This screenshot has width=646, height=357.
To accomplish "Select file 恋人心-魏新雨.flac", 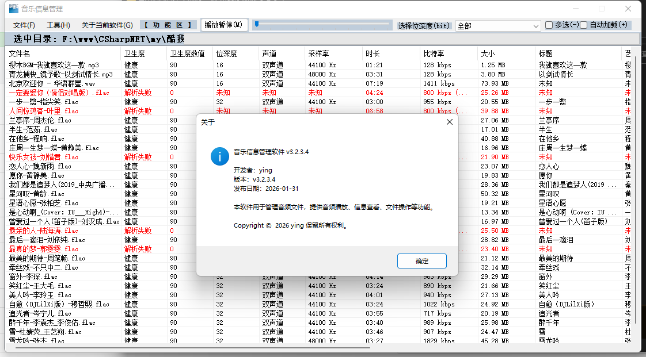I will tap(40, 166).
